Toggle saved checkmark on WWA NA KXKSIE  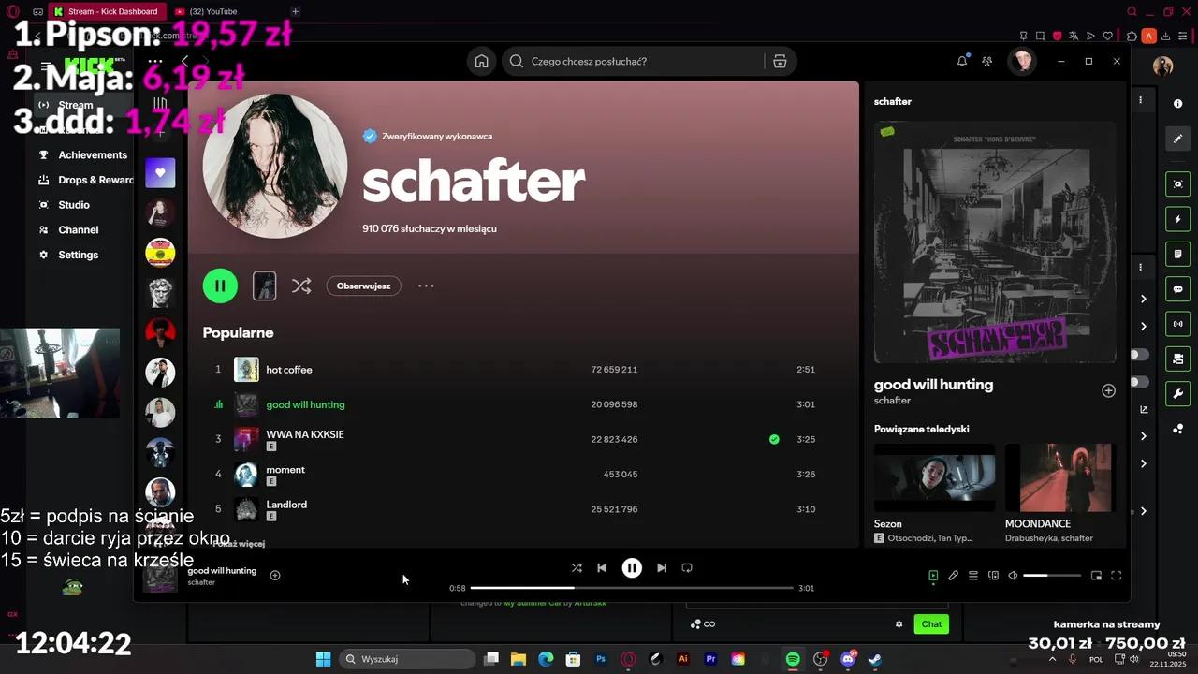[x=774, y=439]
